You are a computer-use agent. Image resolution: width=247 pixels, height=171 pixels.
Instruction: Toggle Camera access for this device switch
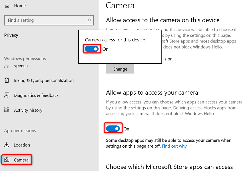tap(92, 49)
